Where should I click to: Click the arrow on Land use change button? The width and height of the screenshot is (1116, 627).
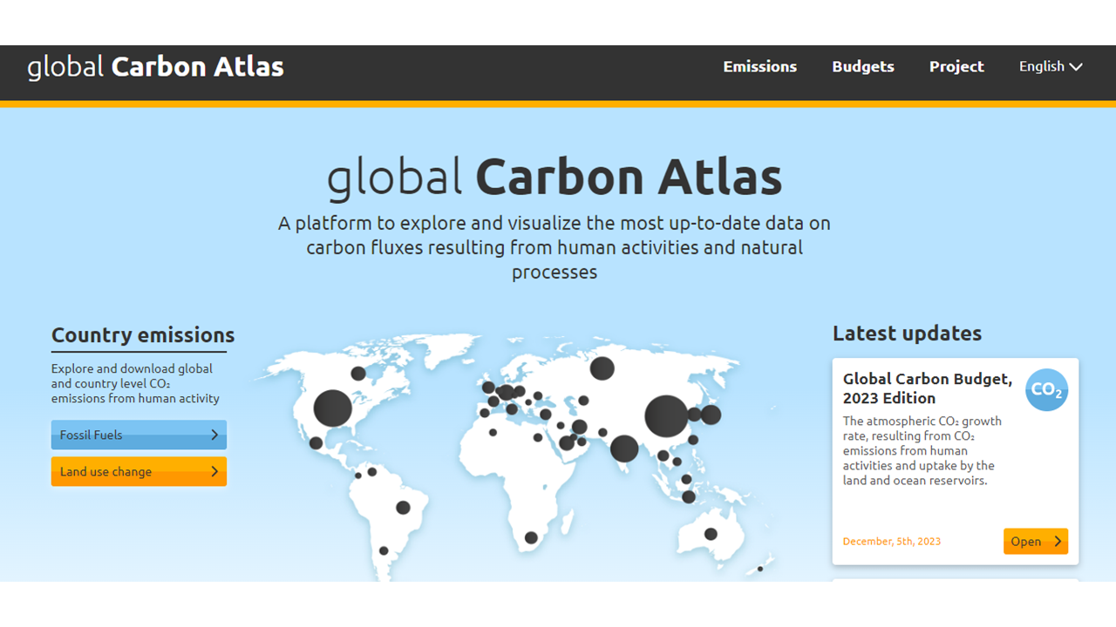(x=214, y=471)
